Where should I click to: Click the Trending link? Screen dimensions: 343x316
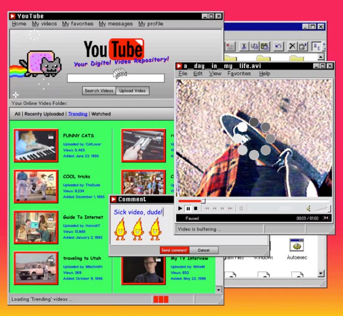(78, 114)
